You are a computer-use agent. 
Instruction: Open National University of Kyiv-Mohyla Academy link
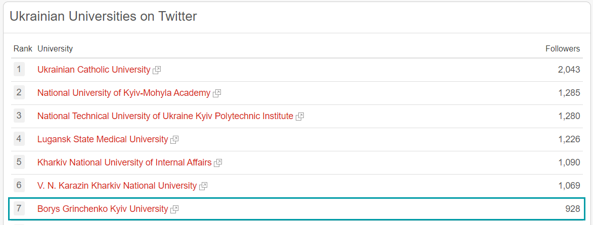tap(123, 93)
